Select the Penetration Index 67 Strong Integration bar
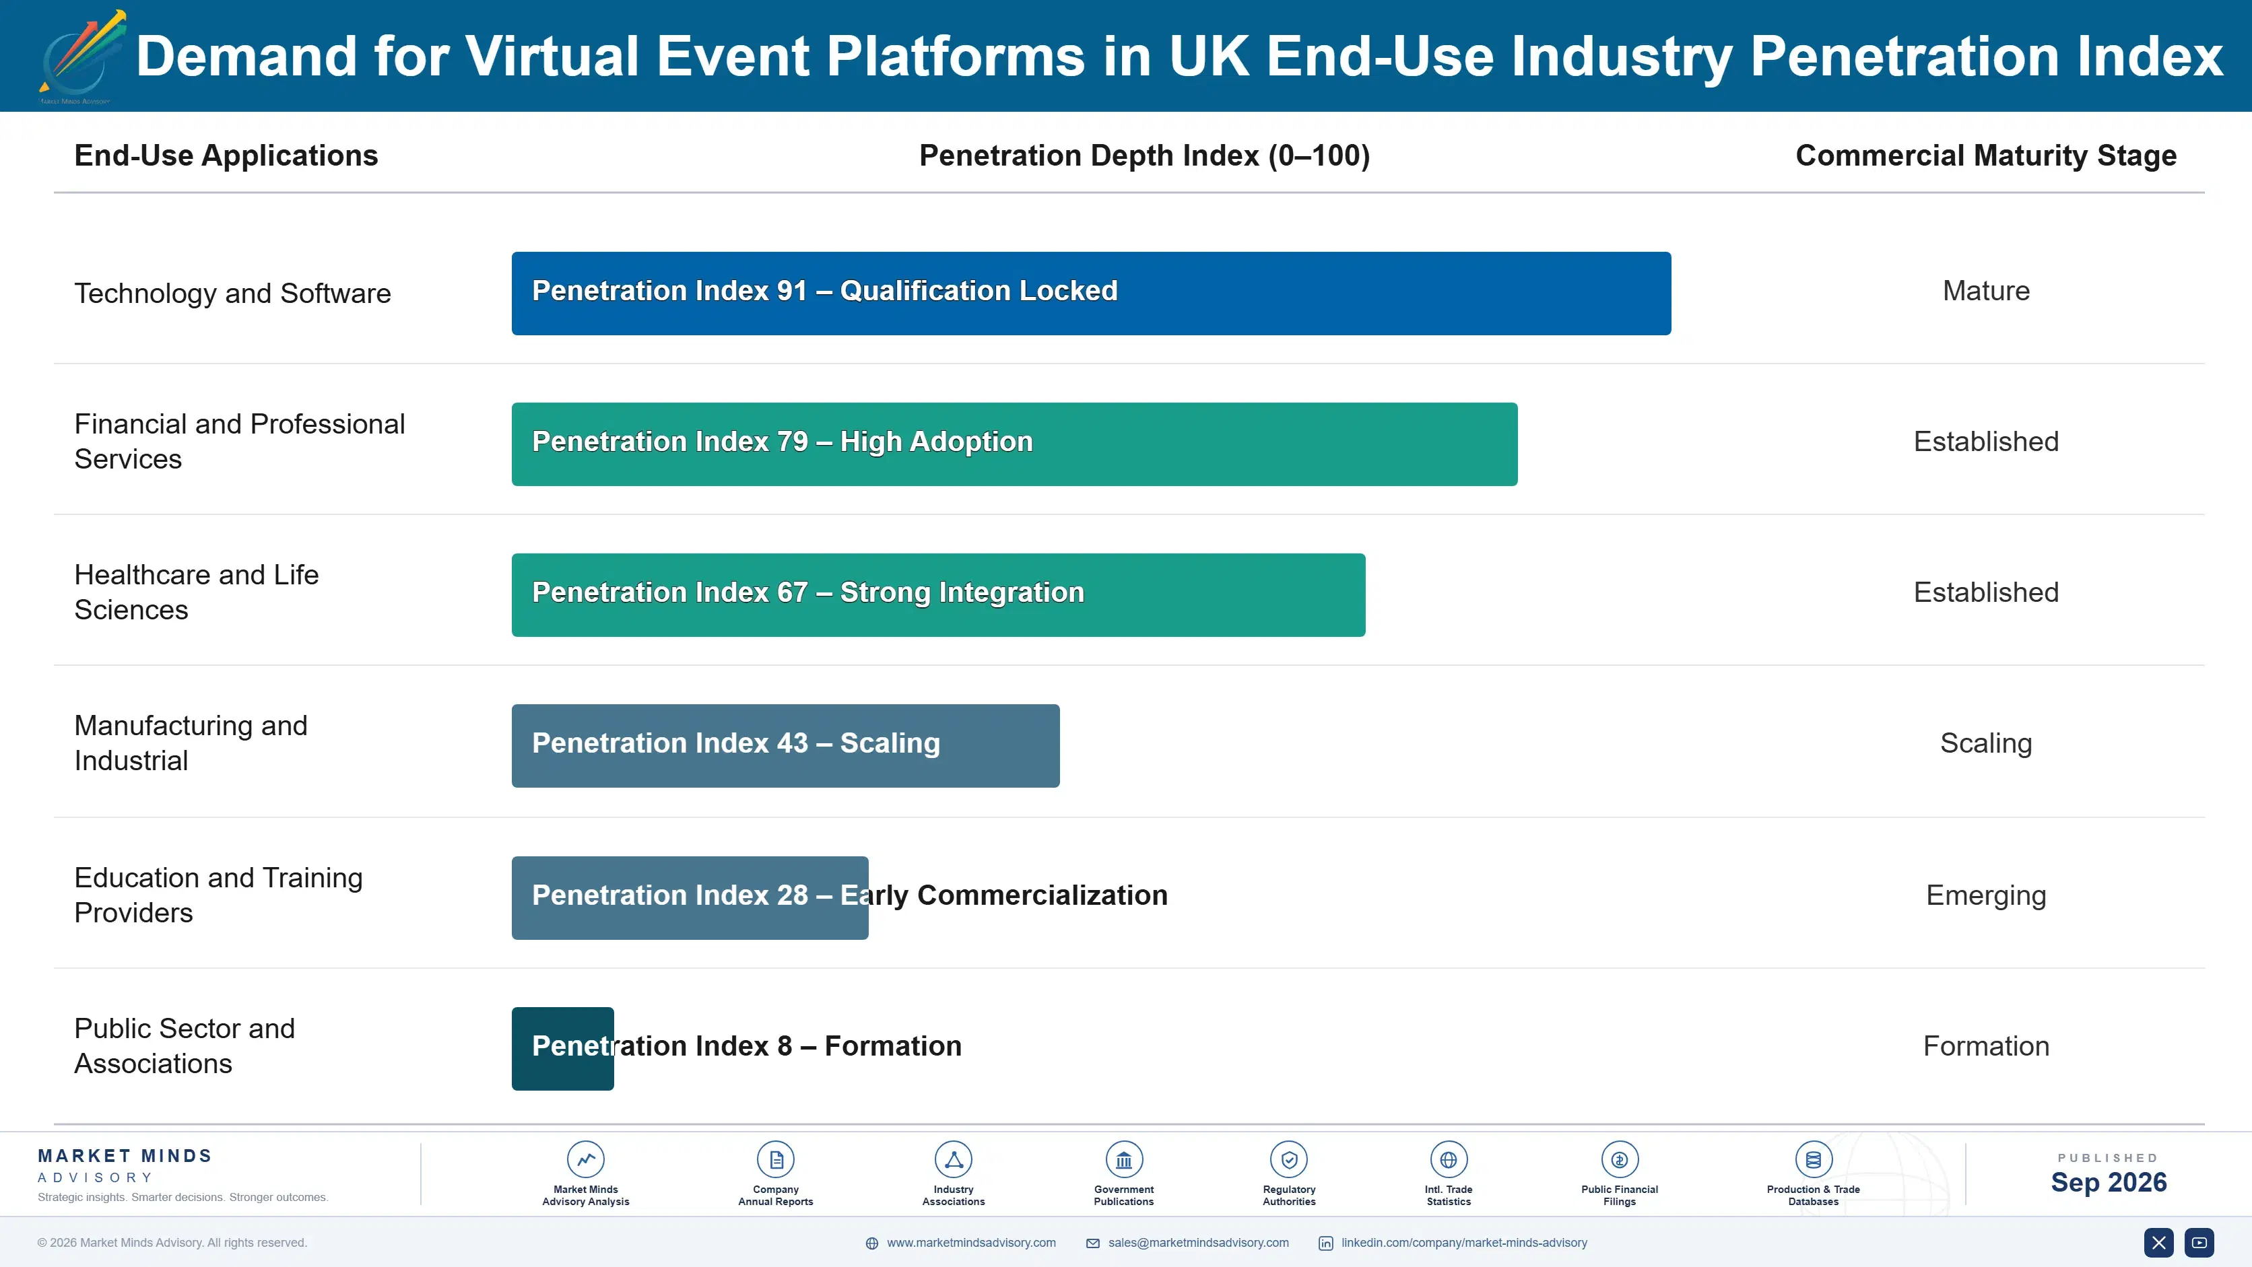 click(x=938, y=595)
